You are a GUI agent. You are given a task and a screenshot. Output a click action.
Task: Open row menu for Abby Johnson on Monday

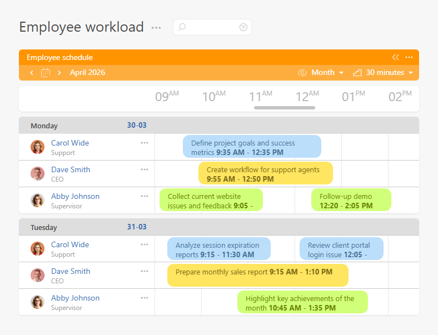(x=145, y=196)
